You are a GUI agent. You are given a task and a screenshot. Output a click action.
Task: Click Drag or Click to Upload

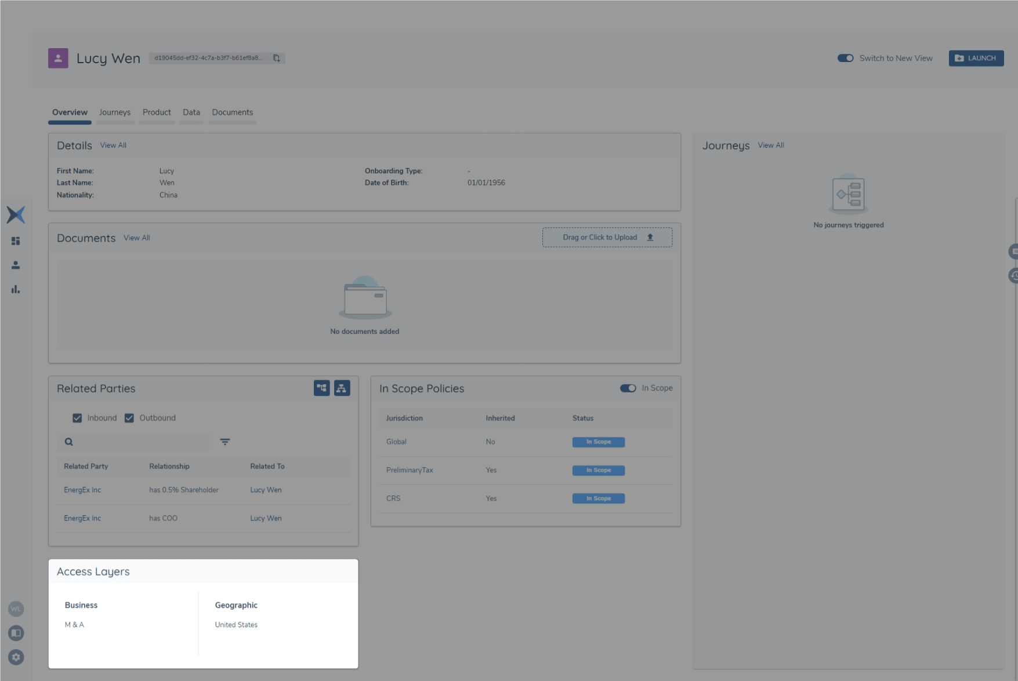607,238
